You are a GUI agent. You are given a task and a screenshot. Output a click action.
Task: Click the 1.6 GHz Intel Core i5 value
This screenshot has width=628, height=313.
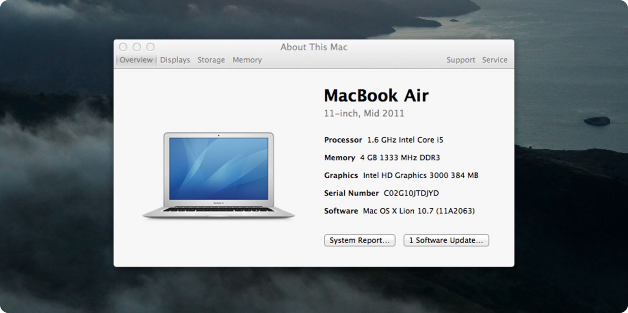point(405,140)
